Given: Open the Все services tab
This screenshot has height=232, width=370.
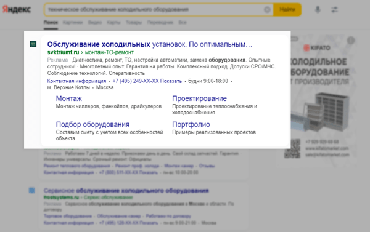Looking at the screenshot, I should tap(183, 22).
